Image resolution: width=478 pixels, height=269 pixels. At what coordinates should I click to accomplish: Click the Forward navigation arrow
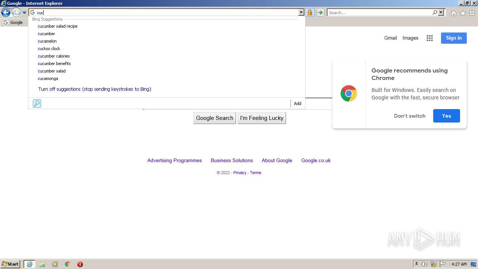[x=16, y=13]
